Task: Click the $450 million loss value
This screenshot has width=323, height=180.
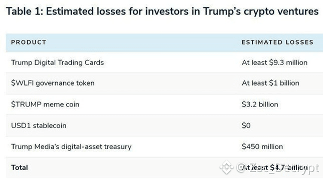Action: point(262,146)
